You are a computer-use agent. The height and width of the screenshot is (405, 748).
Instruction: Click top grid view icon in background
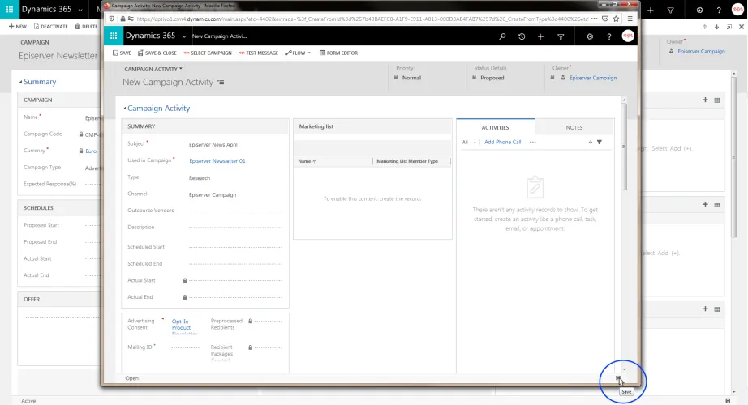click(717, 100)
